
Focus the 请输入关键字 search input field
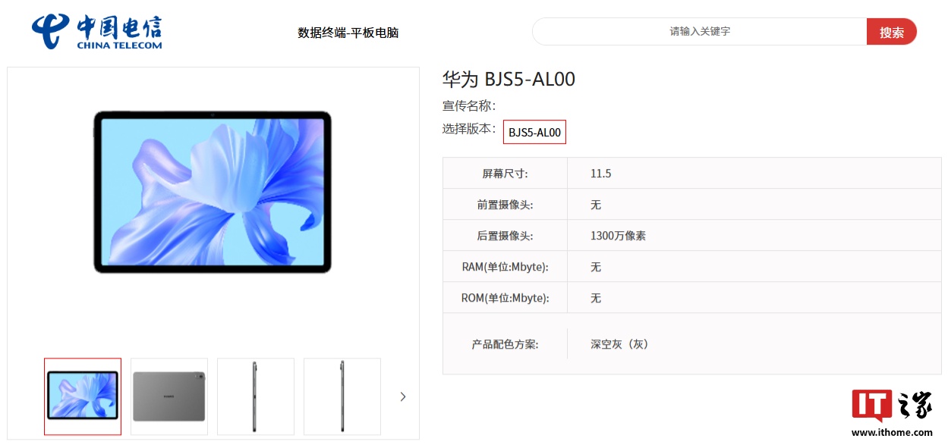click(x=700, y=32)
